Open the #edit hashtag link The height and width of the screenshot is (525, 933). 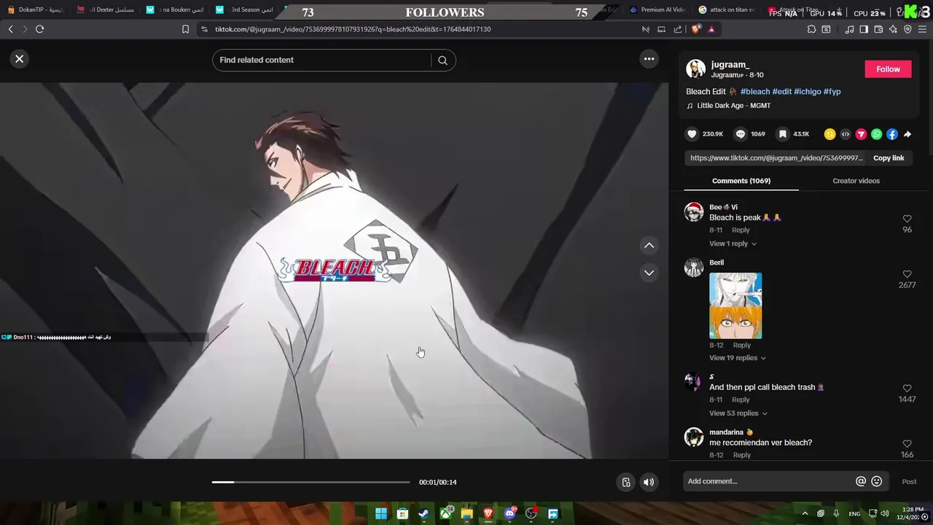pos(782,92)
